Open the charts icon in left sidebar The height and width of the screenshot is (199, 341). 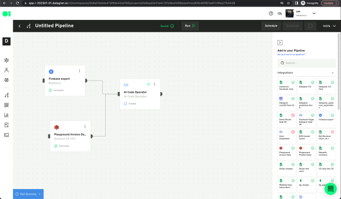tap(7, 115)
